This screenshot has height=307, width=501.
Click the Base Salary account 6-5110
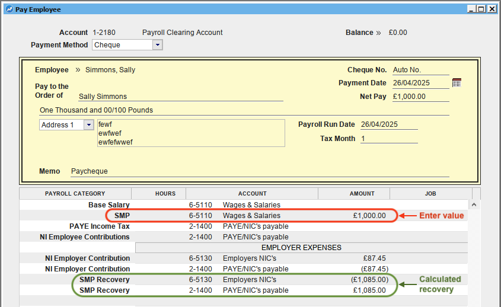[x=200, y=205]
